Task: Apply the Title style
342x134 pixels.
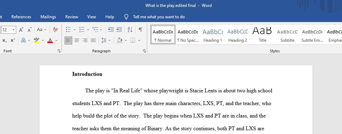Action: pyautogui.click(x=263, y=34)
